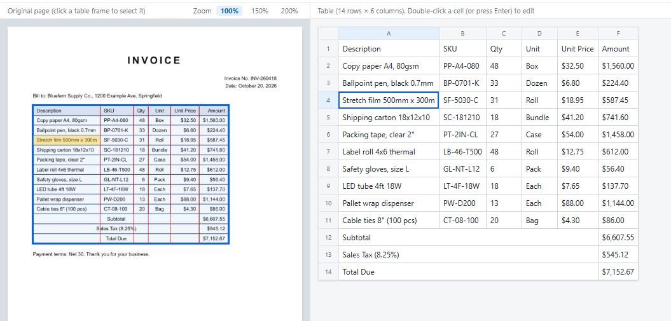Select cell 'Cable ties 8" (100 pcs)' in grid
This screenshot has height=321, width=671.
click(389, 221)
